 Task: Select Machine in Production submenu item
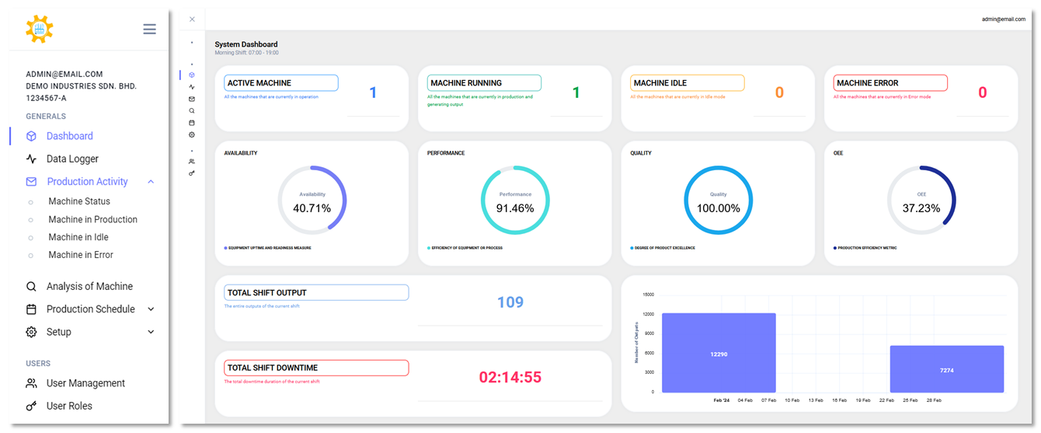point(92,219)
